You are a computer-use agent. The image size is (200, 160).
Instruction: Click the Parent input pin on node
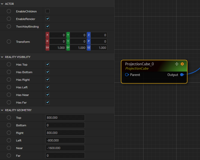point(127,75)
